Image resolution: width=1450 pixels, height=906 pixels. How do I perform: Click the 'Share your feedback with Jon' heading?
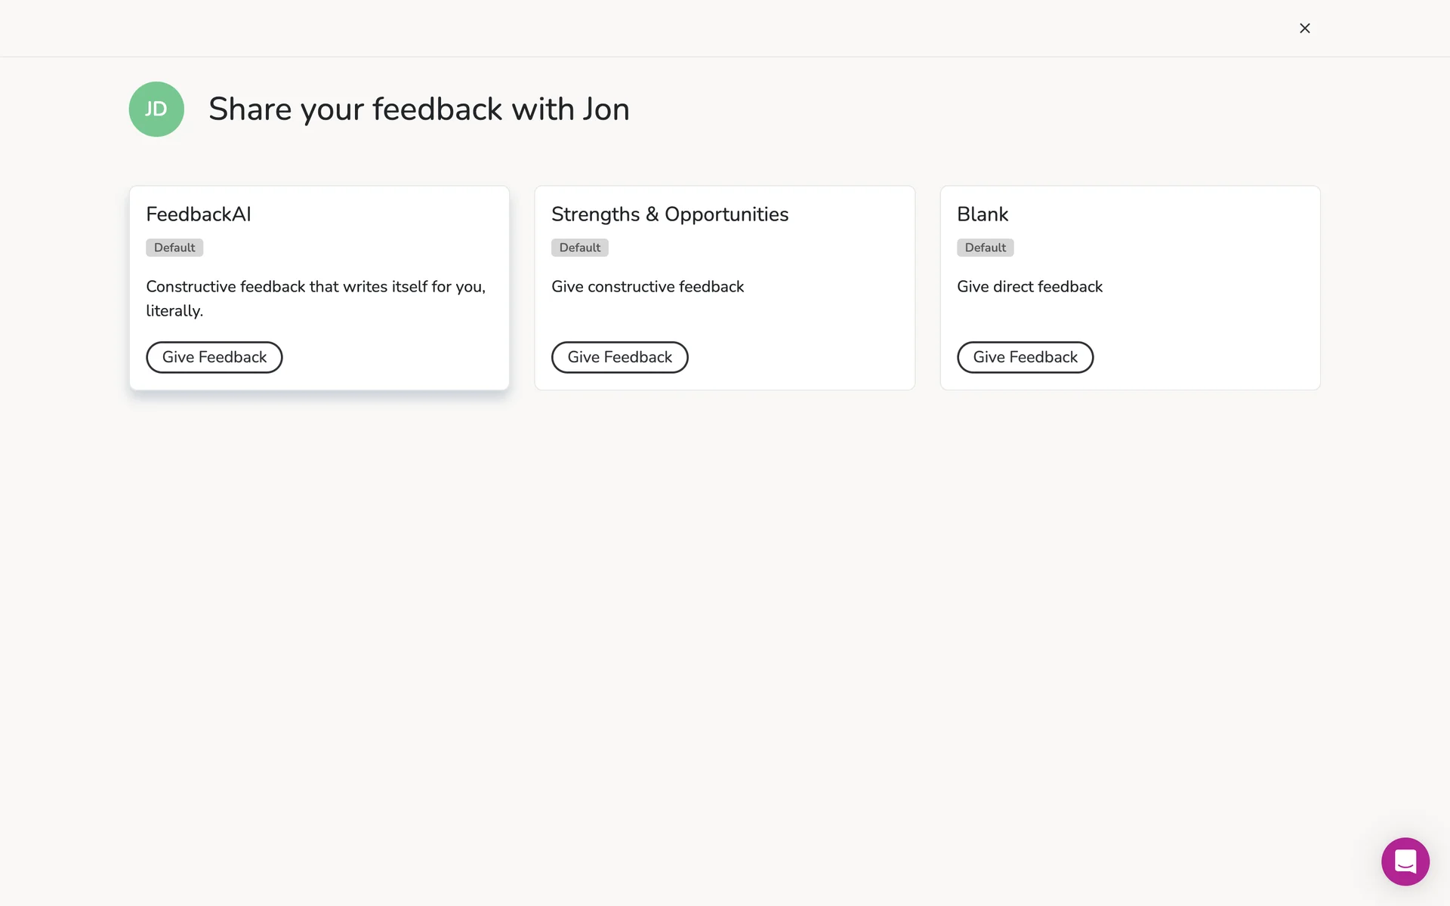(418, 109)
